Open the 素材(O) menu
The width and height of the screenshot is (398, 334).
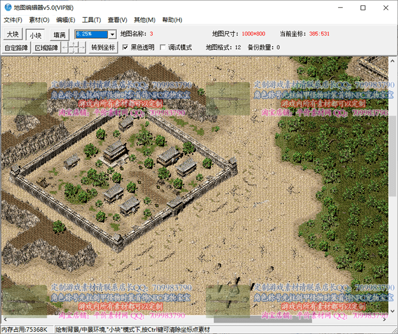(x=39, y=20)
